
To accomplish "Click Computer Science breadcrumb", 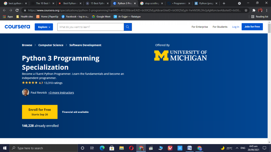I will click(51, 45).
